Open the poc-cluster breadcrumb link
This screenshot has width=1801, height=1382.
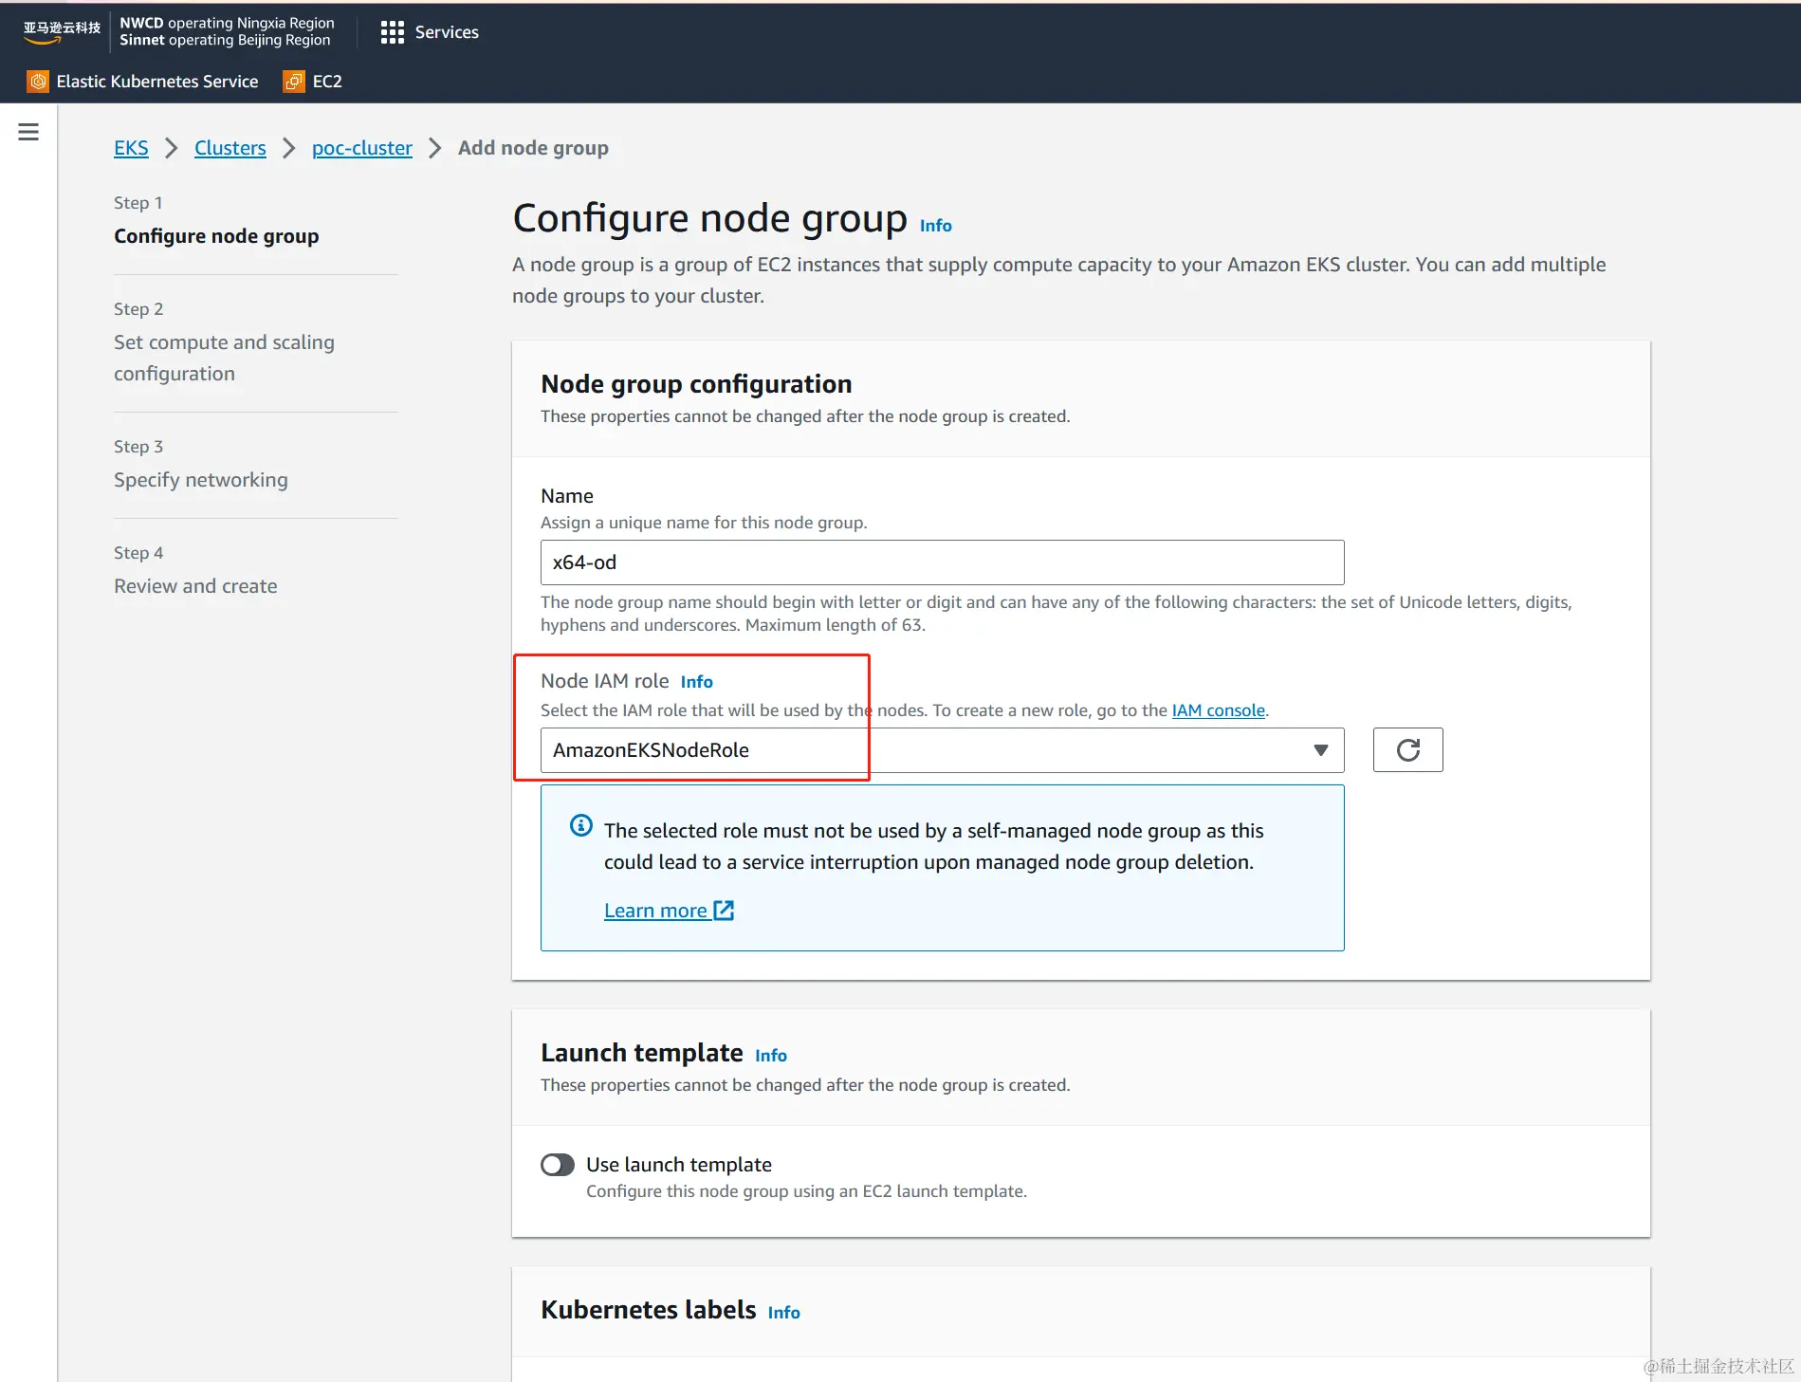[x=362, y=148]
